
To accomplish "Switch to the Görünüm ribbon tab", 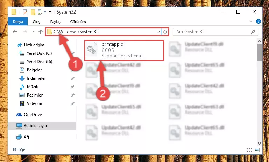I will coord(78,22).
